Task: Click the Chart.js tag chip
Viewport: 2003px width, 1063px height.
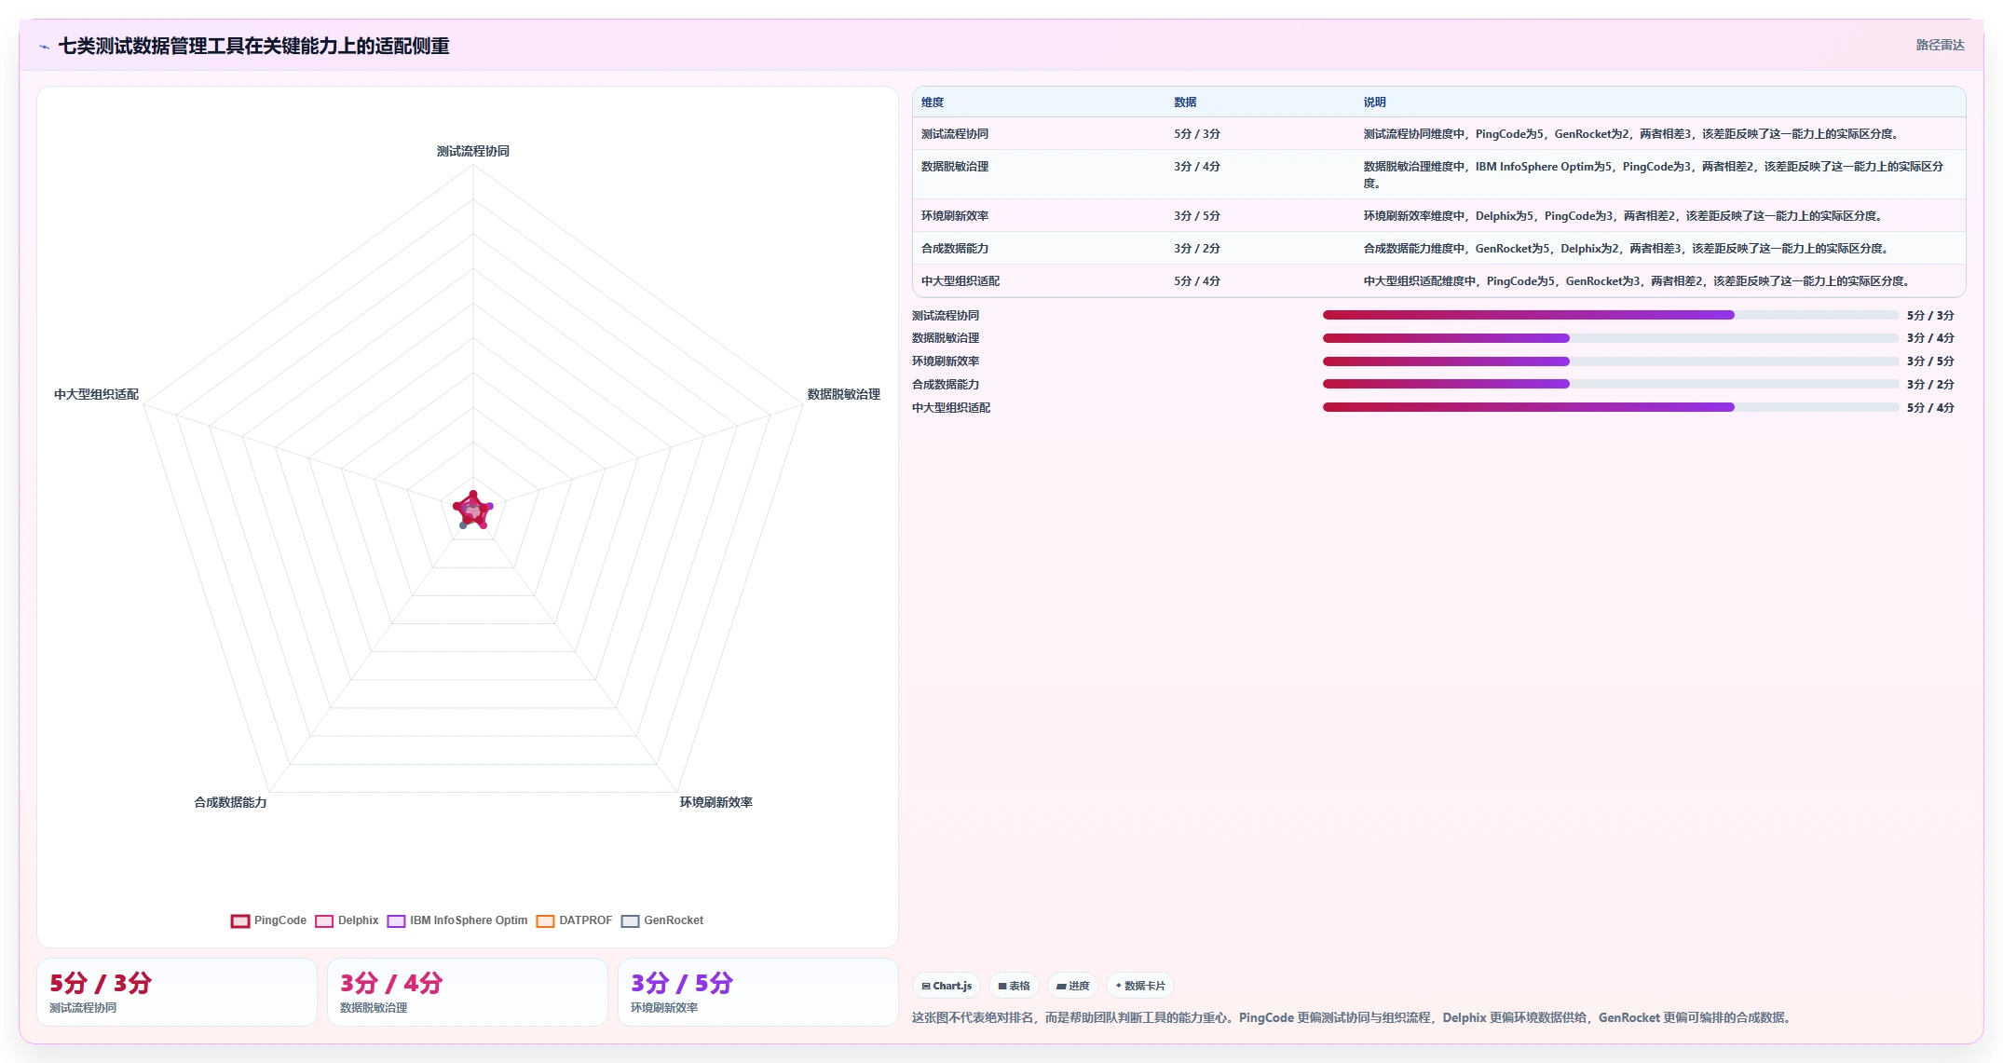Action: [947, 986]
